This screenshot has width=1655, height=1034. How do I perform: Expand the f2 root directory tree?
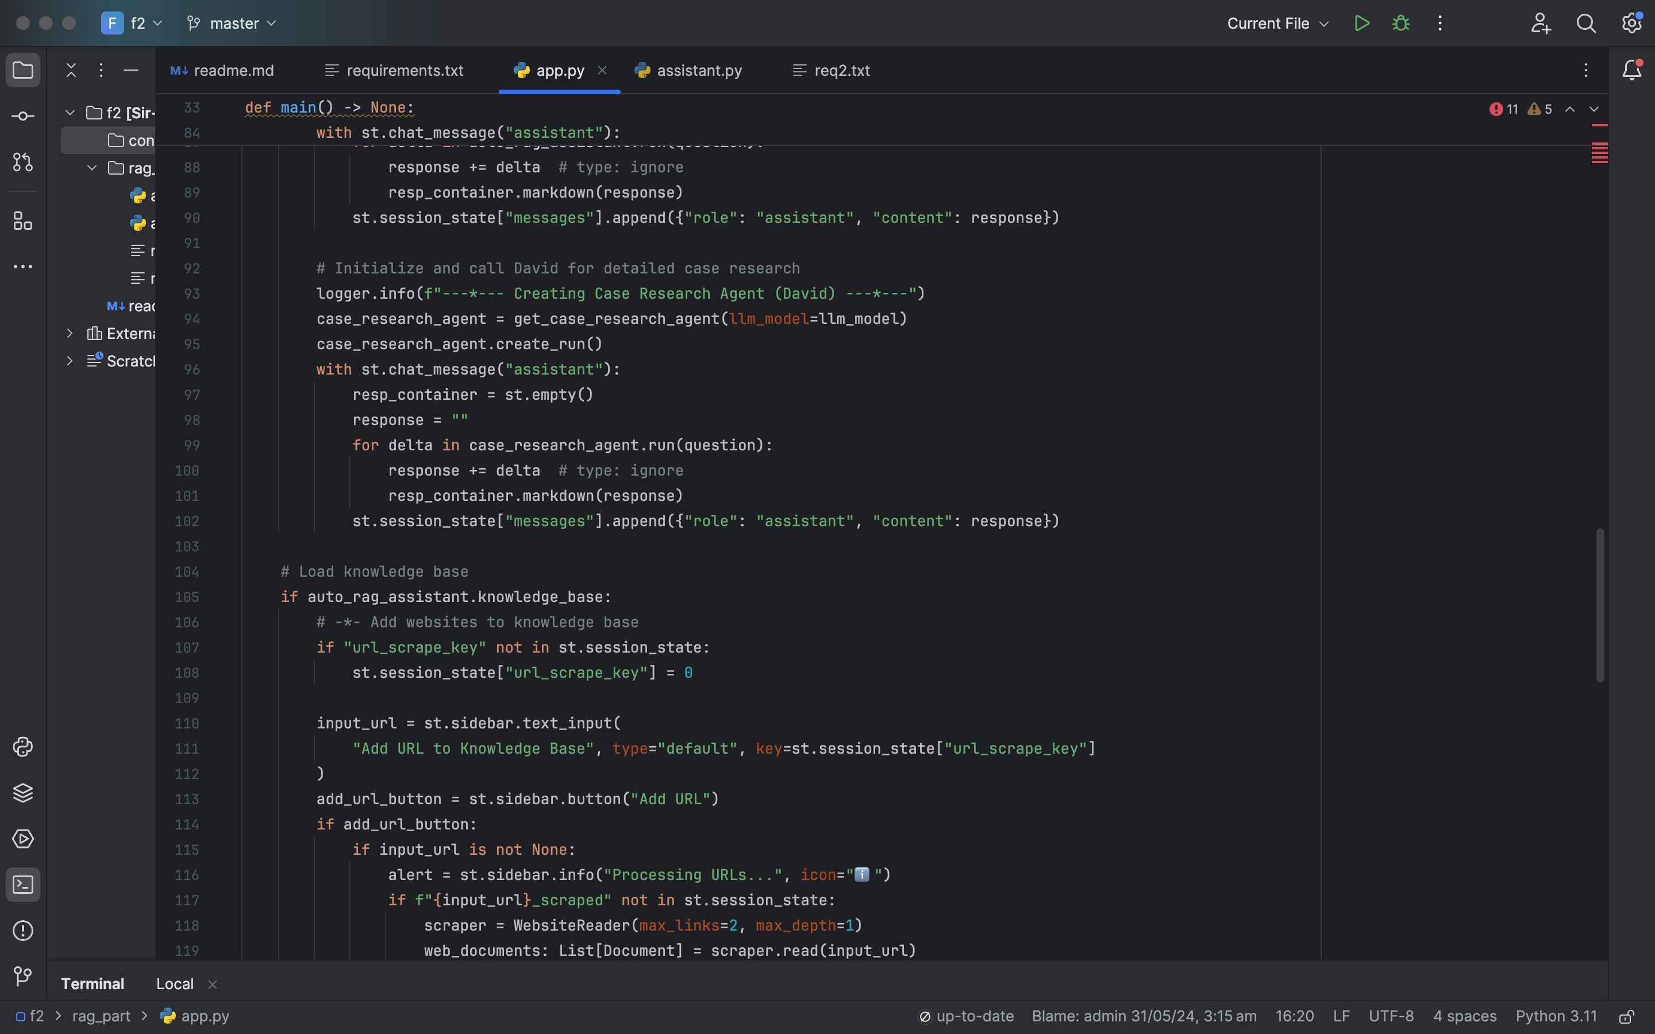[69, 113]
